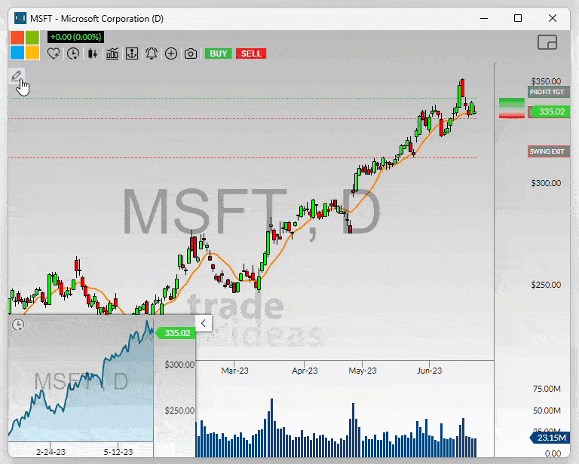
Task: Collapse the mini chart with arrow chevron
Action: coord(203,323)
